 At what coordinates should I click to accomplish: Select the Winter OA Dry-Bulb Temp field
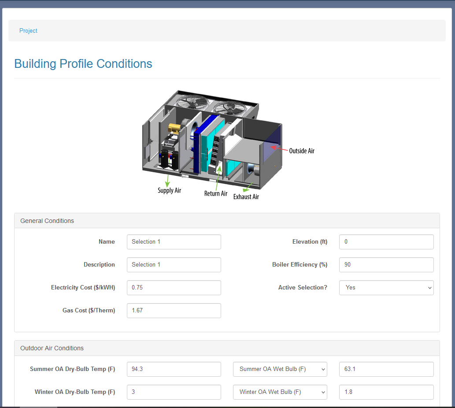point(174,392)
